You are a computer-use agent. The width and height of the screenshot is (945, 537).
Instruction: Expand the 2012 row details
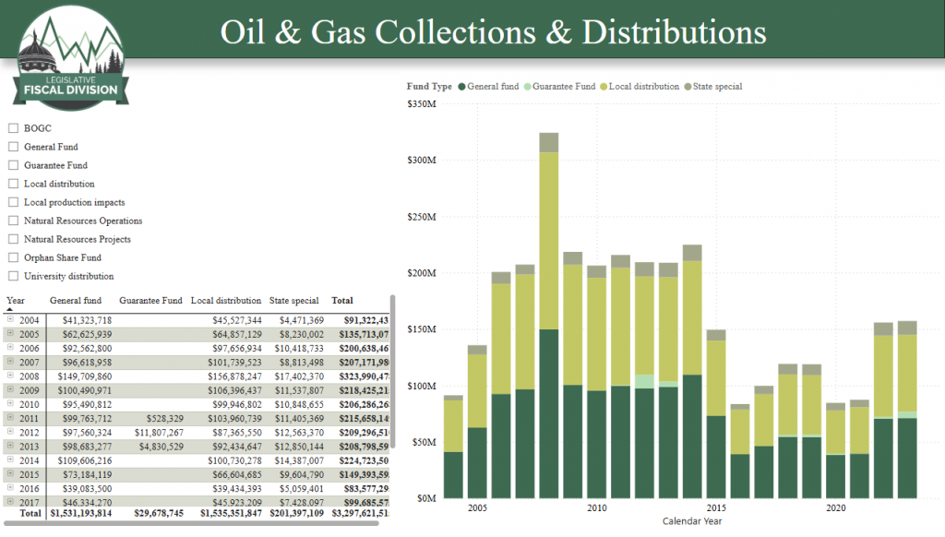(11, 432)
